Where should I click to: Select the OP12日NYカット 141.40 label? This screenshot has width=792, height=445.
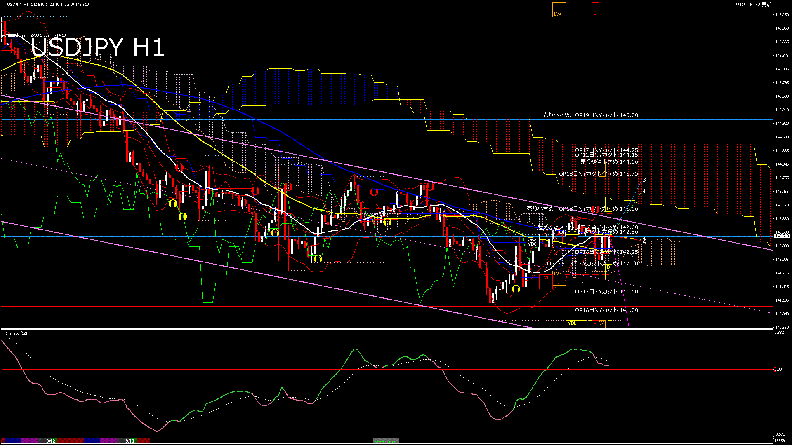click(606, 291)
